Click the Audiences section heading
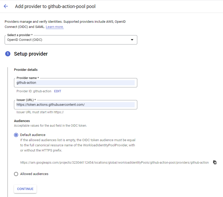This screenshot has width=223, height=197. pos(22,121)
